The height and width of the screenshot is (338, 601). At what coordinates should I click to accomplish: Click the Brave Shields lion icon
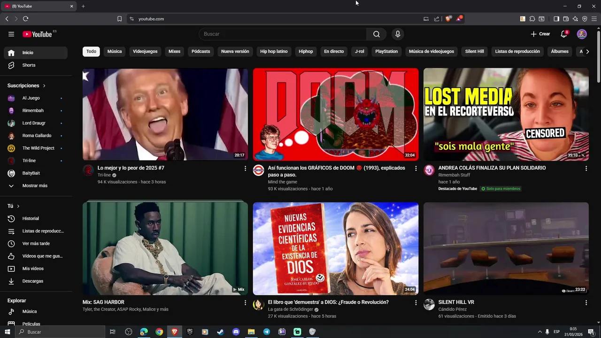[x=448, y=19]
